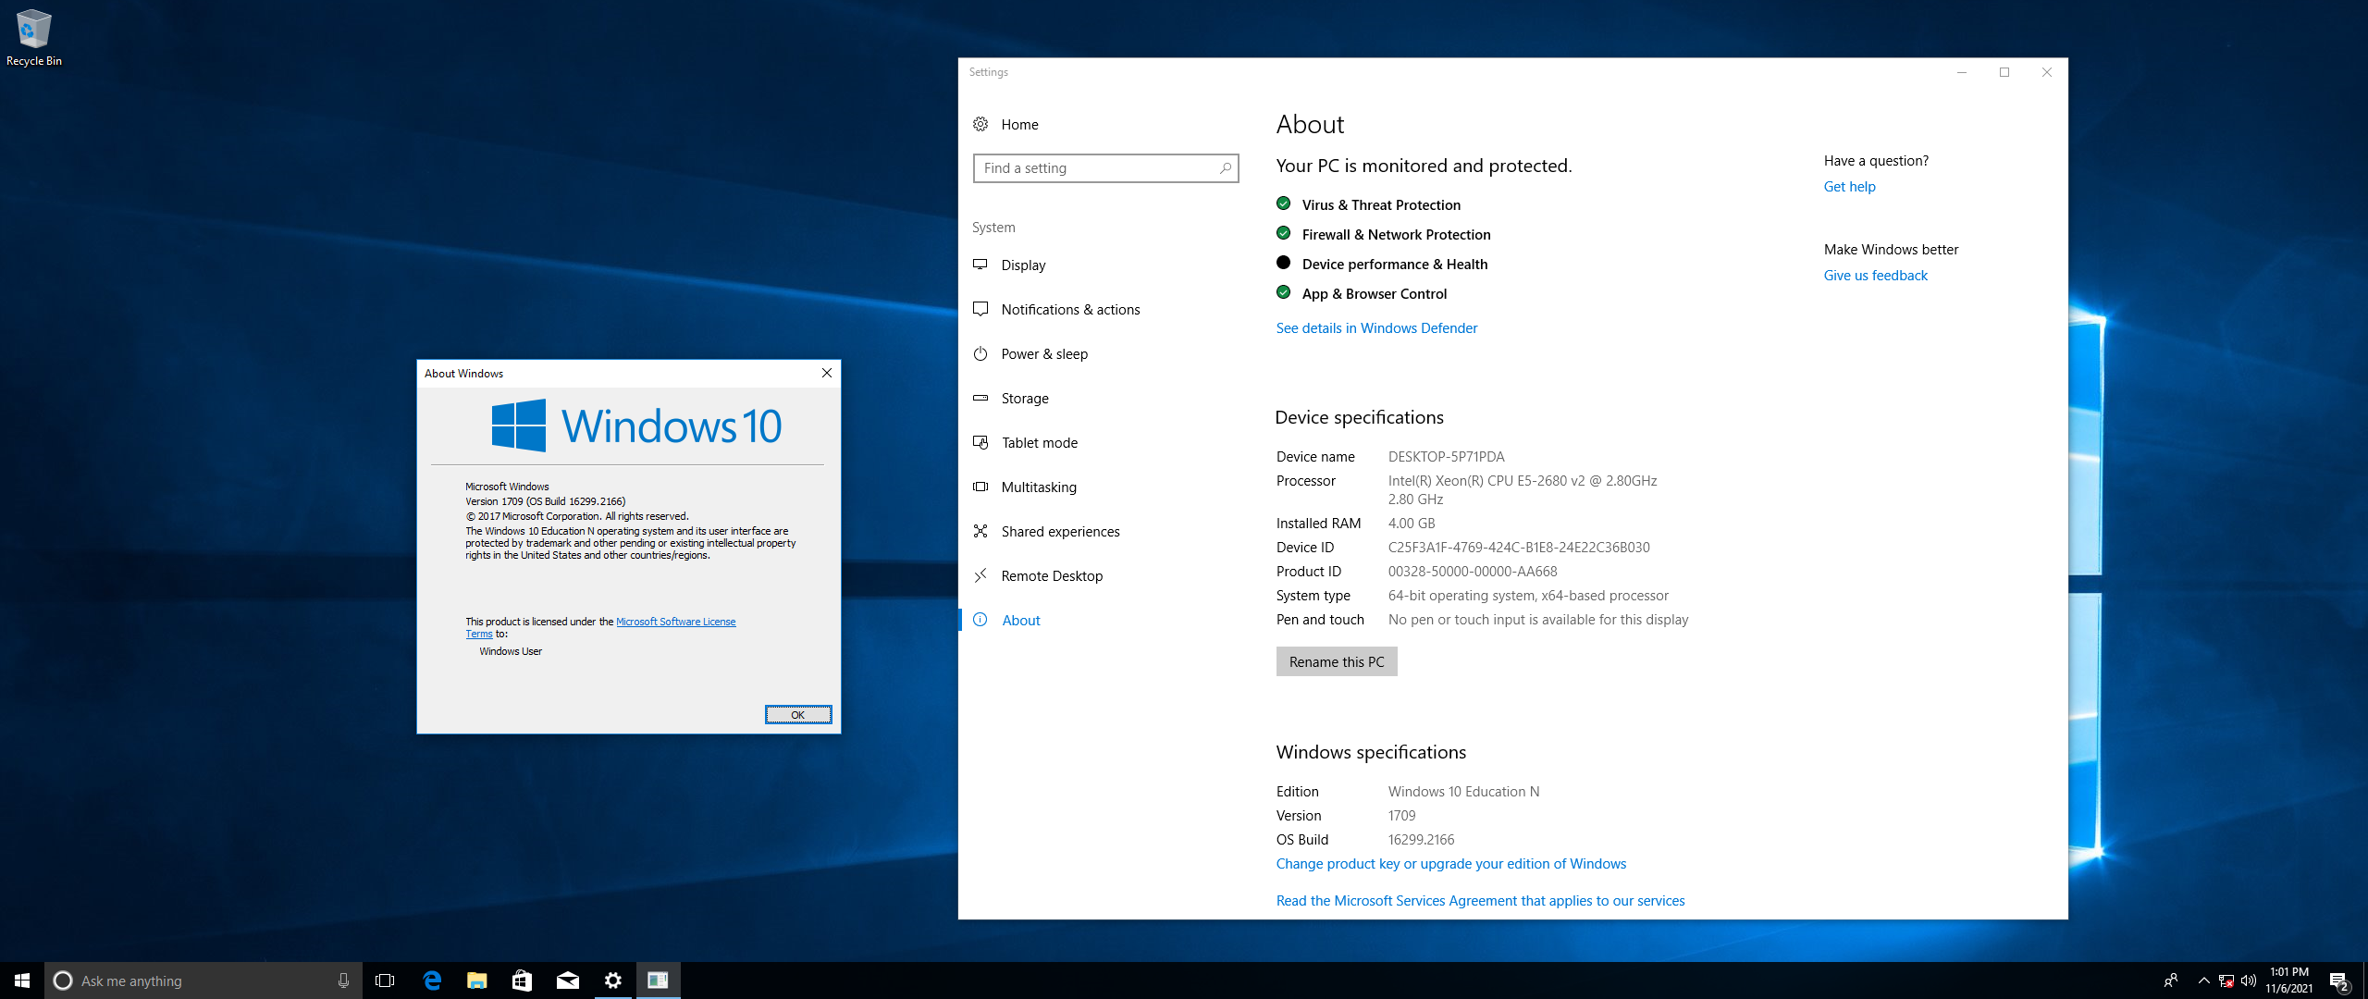
Task: Maximize the Settings window
Action: (x=2004, y=72)
